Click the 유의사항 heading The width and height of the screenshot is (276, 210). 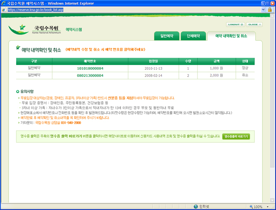coord(27,91)
